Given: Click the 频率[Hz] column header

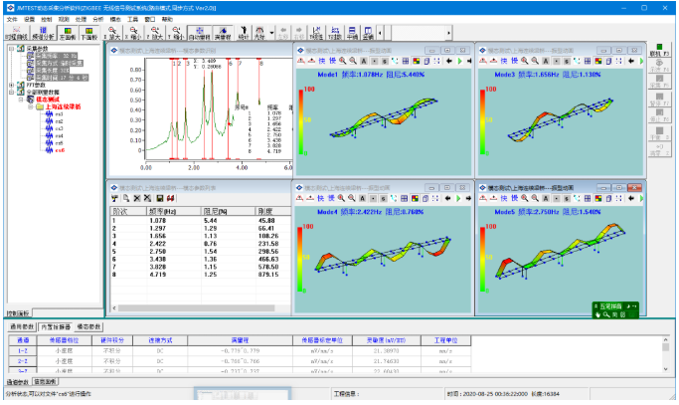Looking at the screenshot, I should pos(164,210).
